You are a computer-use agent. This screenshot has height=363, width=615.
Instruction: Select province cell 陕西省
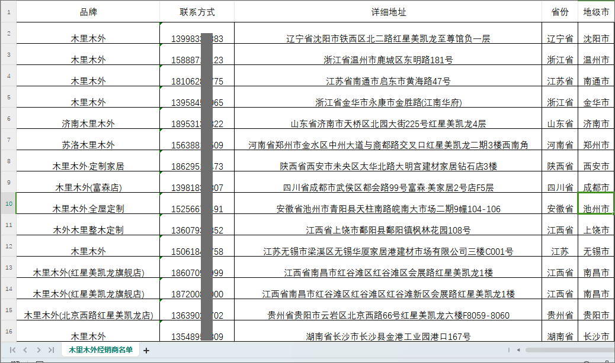coord(560,161)
